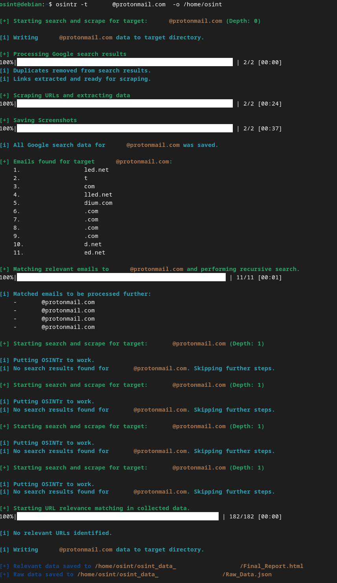Screen dimensions: 337x583
Task: Click email entry 11 ending in ed.net
Action: pos(94,253)
